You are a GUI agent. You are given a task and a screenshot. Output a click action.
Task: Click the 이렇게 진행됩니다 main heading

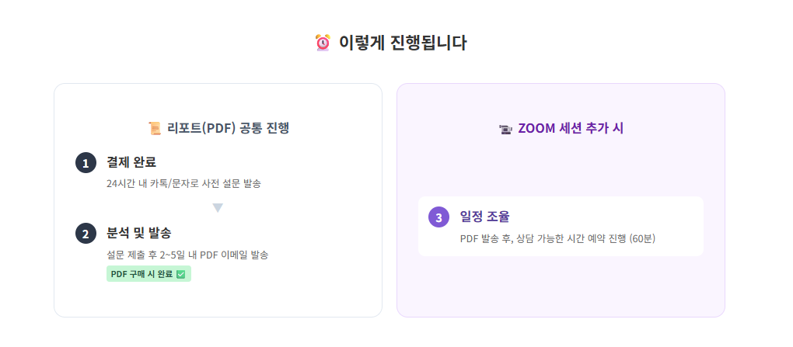[x=402, y=43]
